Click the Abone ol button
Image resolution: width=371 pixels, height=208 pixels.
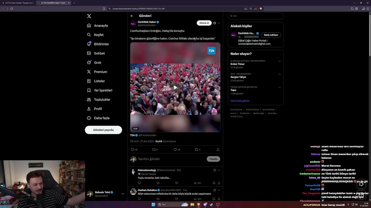point(204,23)
